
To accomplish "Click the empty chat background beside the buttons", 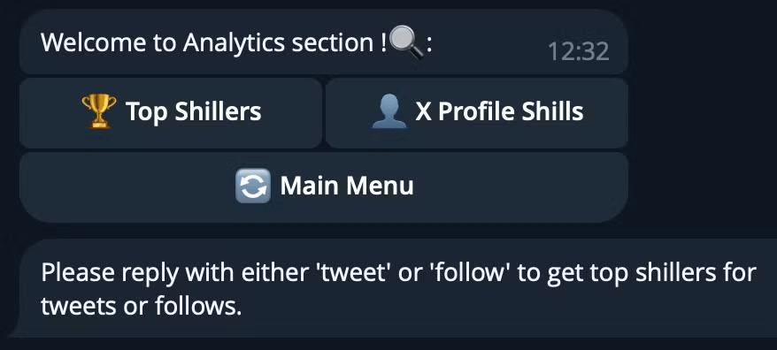I will click(x=703, y=148).
